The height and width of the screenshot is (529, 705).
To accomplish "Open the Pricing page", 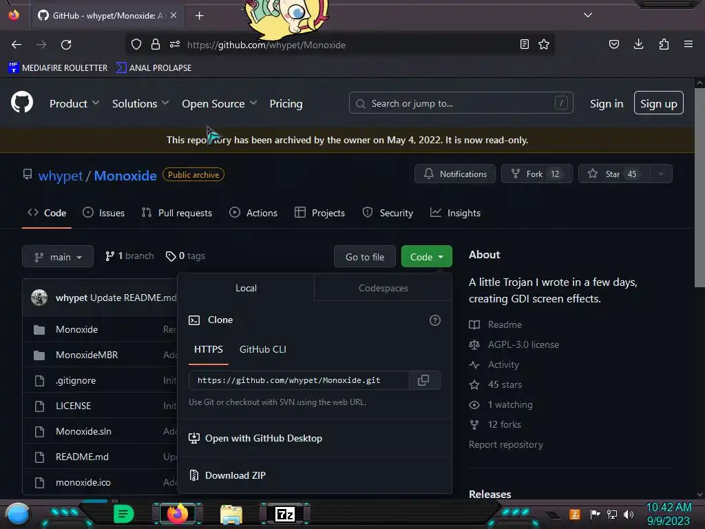I will click(x=286, y=104).
